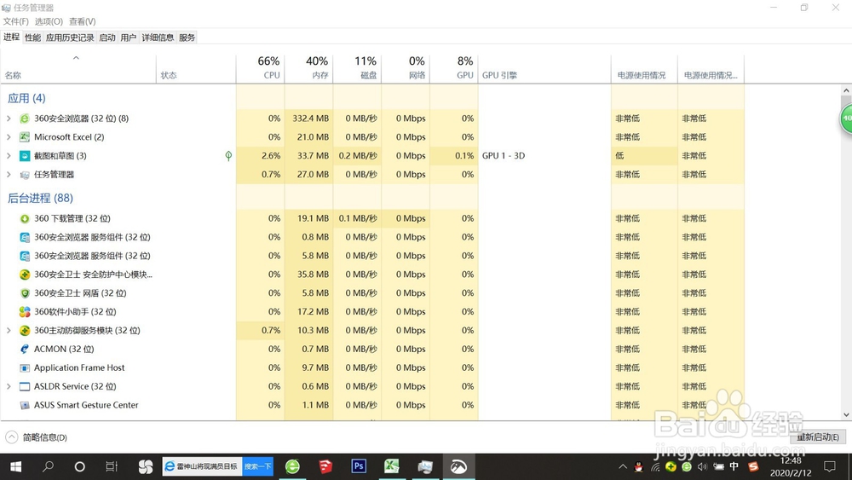The width and height of the screenshot is (852, 480).
Task: Switch to the 启动 tab
Action: click(107, 38)
